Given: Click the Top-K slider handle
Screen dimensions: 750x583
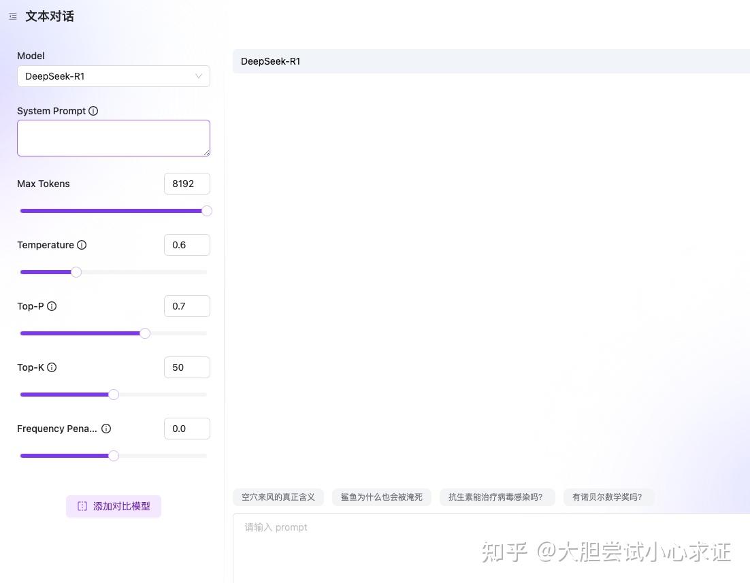Looking at the screenshot, I should (x=114, y=395).
